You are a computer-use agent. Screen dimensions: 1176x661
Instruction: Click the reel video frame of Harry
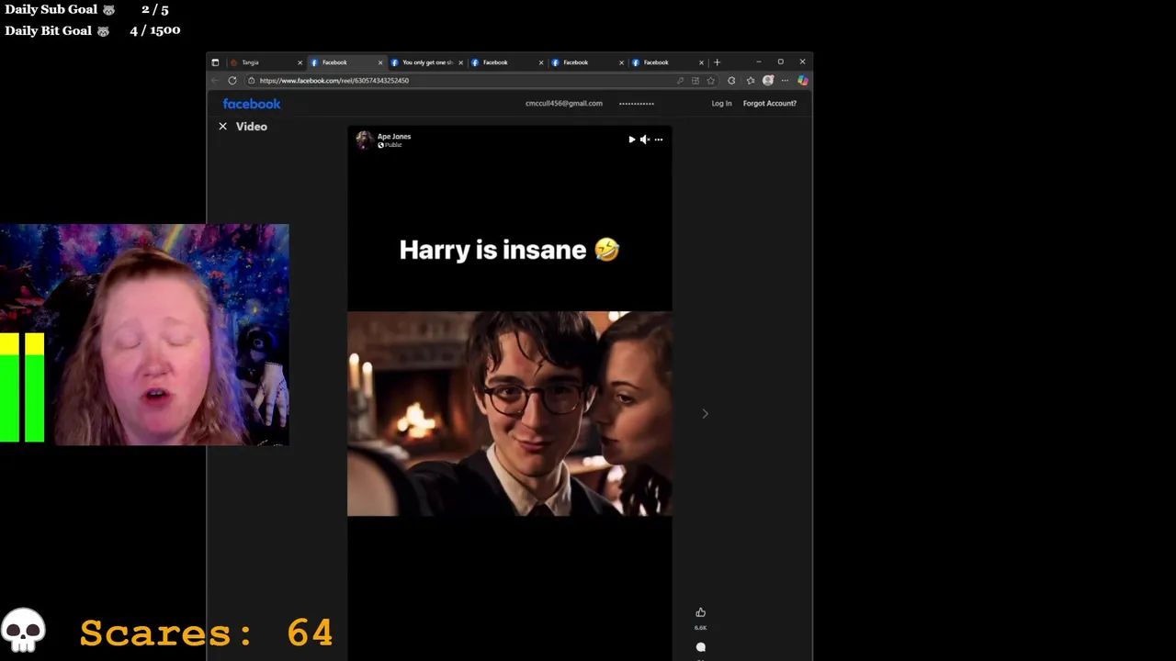click(x=510, y=414)
